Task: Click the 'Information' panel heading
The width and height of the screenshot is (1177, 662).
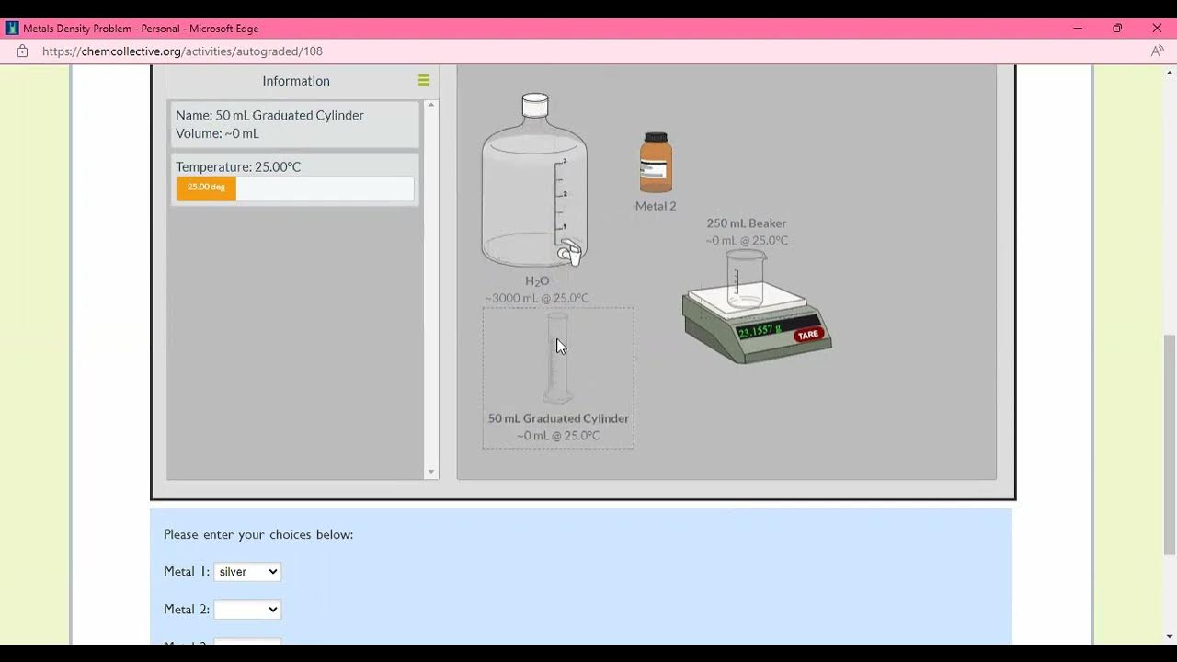Action: click(296, 81)
